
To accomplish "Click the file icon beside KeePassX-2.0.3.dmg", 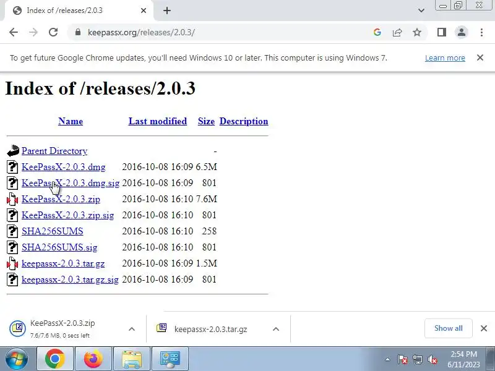I will 12,167.
